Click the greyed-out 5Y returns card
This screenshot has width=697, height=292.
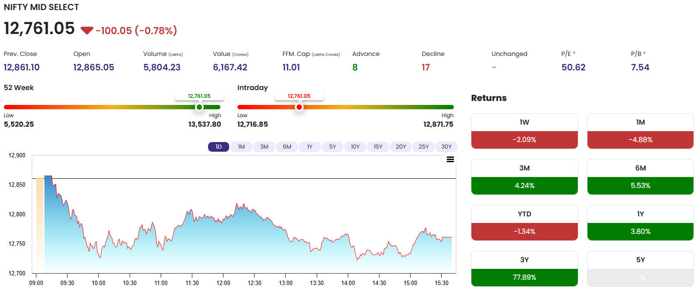640,269
